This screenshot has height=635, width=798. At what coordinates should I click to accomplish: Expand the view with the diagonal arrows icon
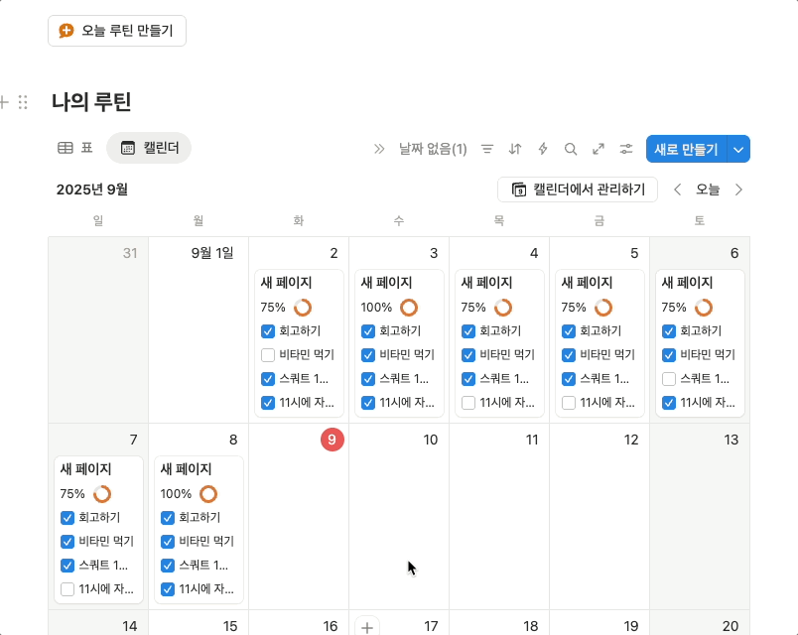tap(598, 149)
